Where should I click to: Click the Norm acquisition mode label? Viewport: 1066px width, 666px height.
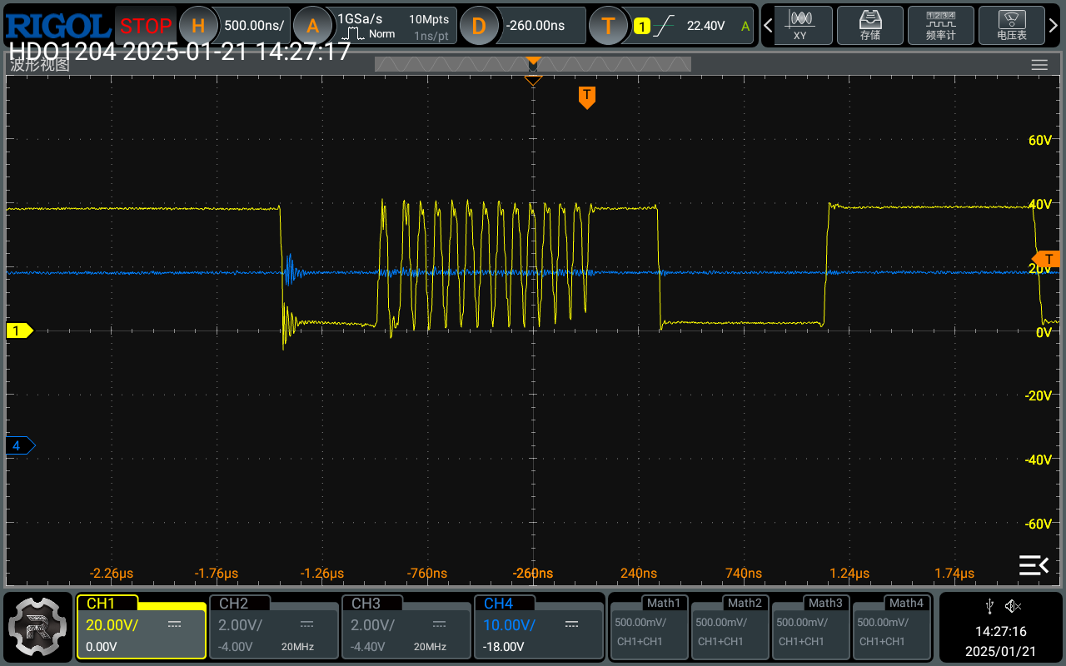[x=382, y=34]
